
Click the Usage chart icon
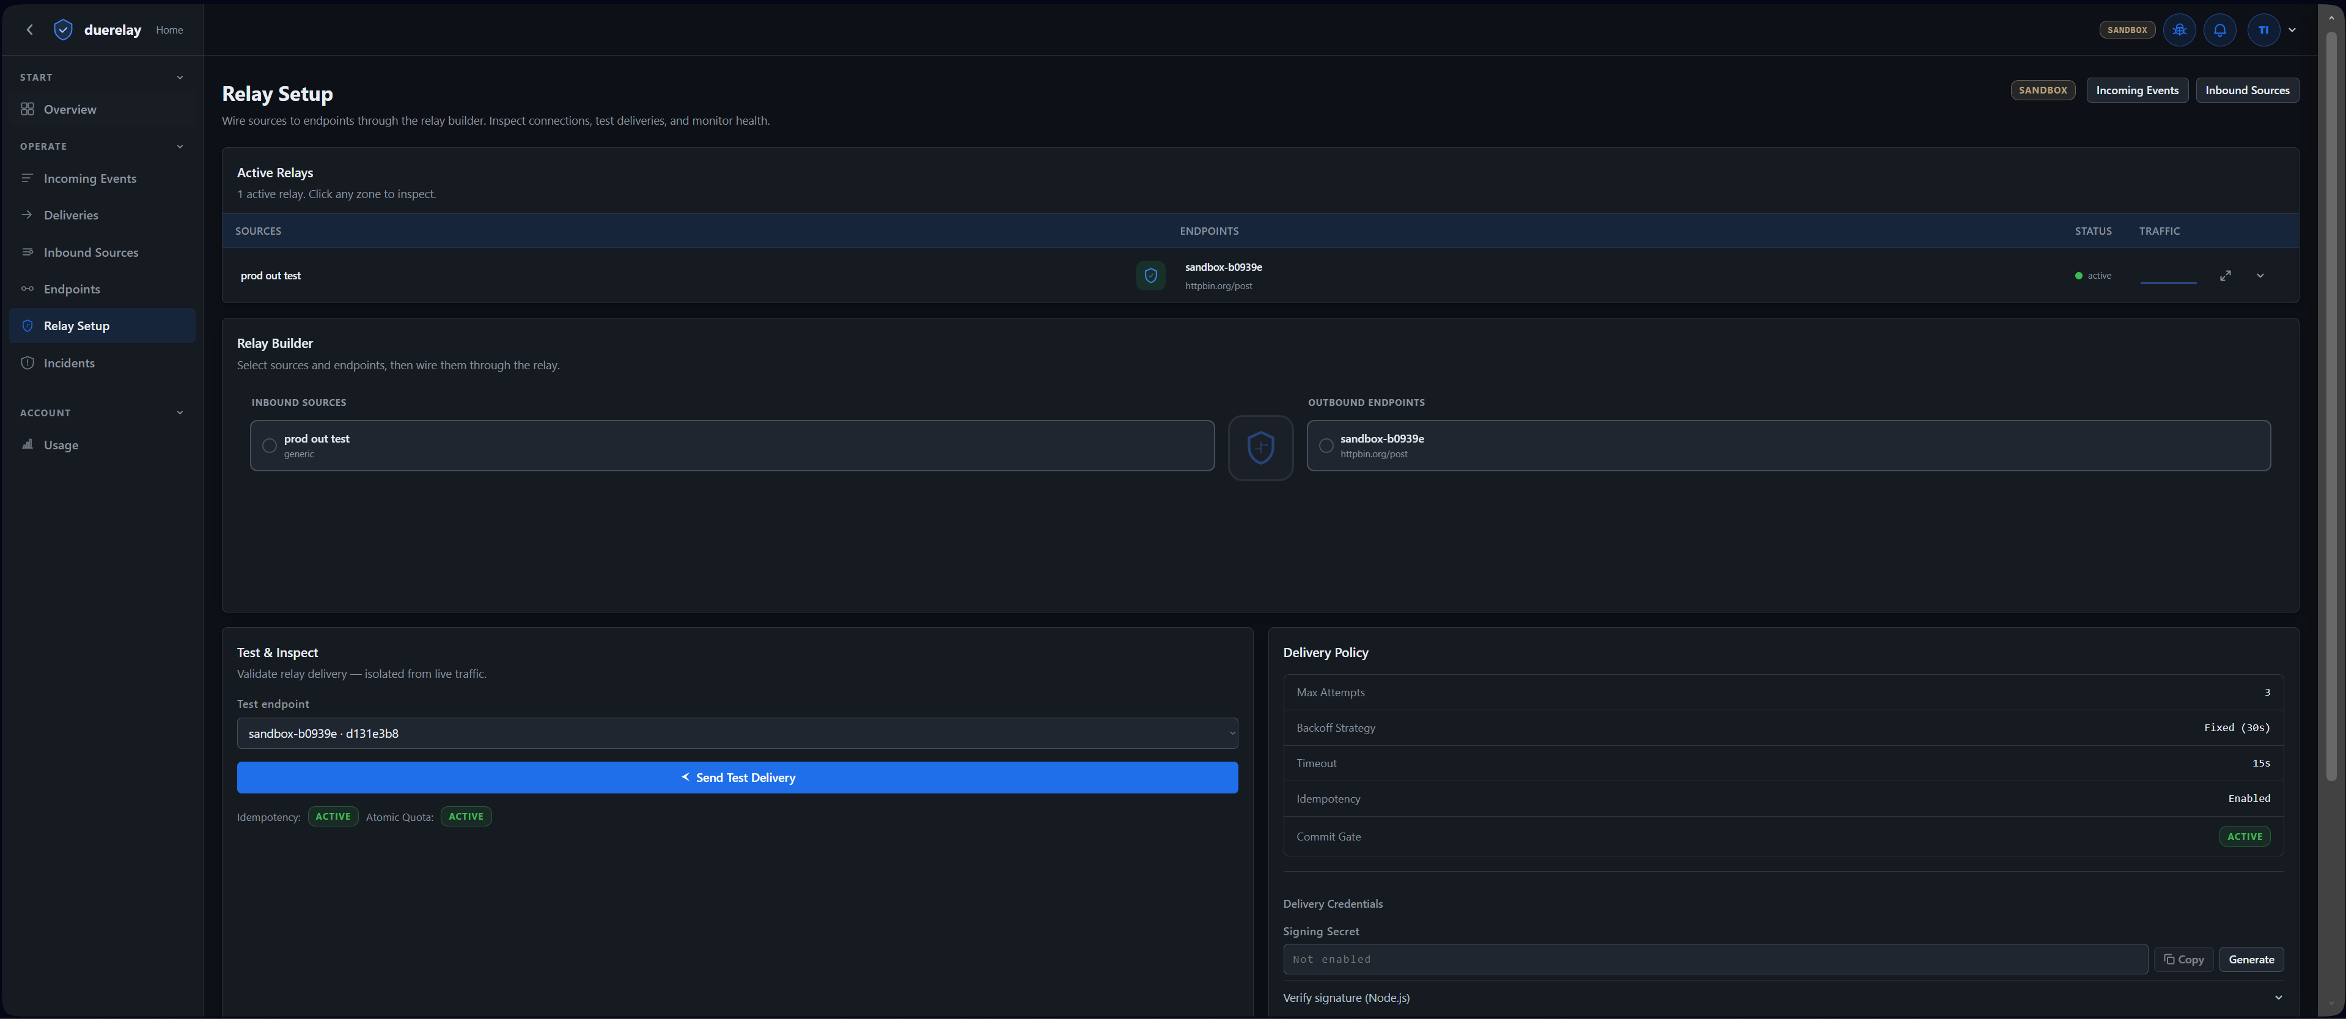click(28, 444)
